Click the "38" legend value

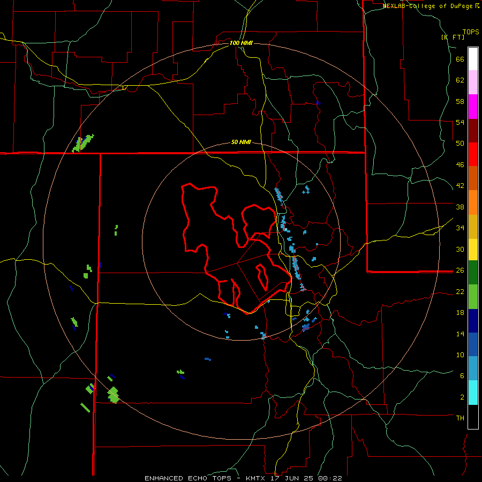460,207
